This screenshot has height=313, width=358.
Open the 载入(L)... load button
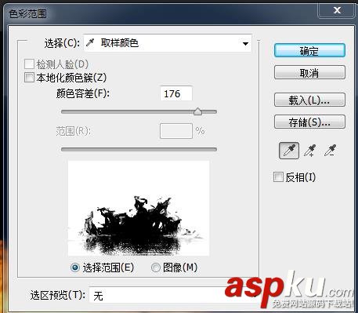[x=309, y=100]
